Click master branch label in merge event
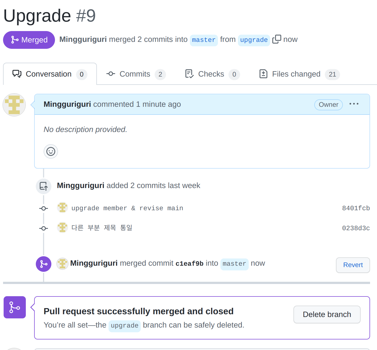 pyautogui.click(x=234, y=264)
